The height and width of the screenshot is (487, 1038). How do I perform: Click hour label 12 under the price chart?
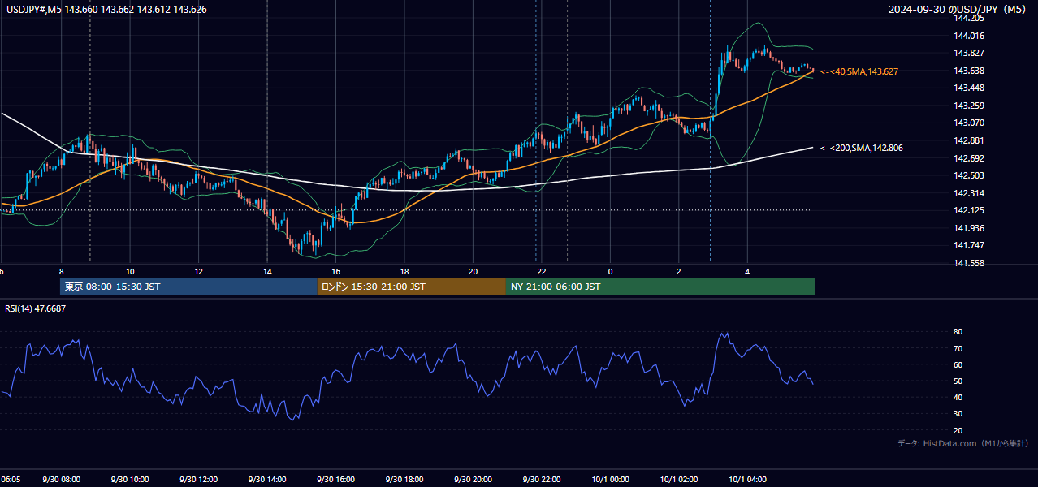coord(198,271)
